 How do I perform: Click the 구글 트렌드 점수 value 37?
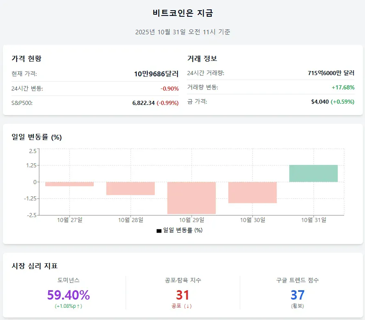pos(297,295)
